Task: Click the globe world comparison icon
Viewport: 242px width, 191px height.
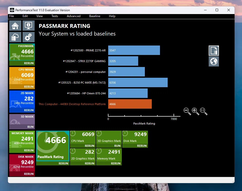Action: tap(214, 61)
